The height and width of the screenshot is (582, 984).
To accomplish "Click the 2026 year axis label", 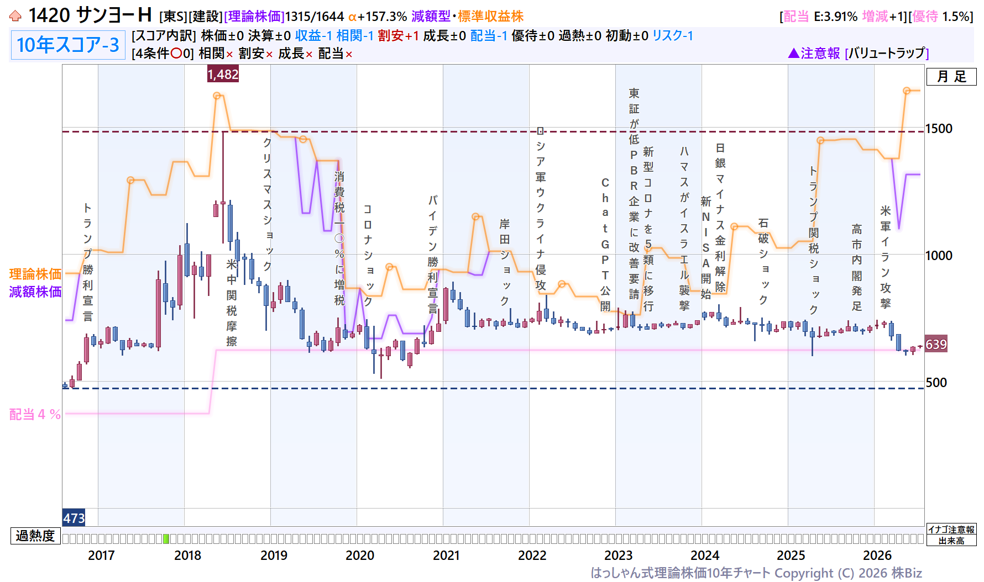I will [877, 555].
